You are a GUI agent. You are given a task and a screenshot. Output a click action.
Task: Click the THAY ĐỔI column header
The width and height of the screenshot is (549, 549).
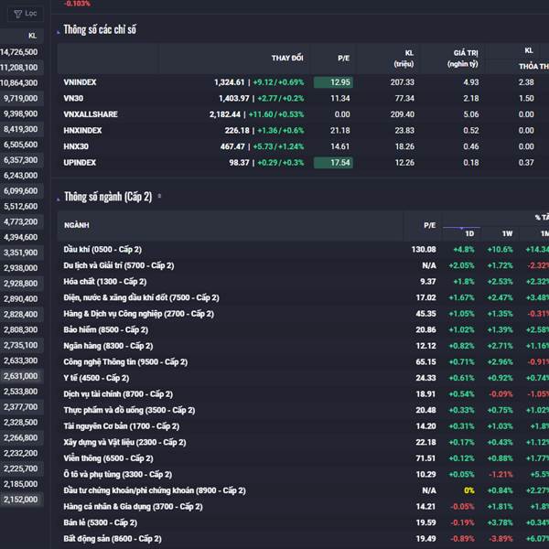click(287, 59)
